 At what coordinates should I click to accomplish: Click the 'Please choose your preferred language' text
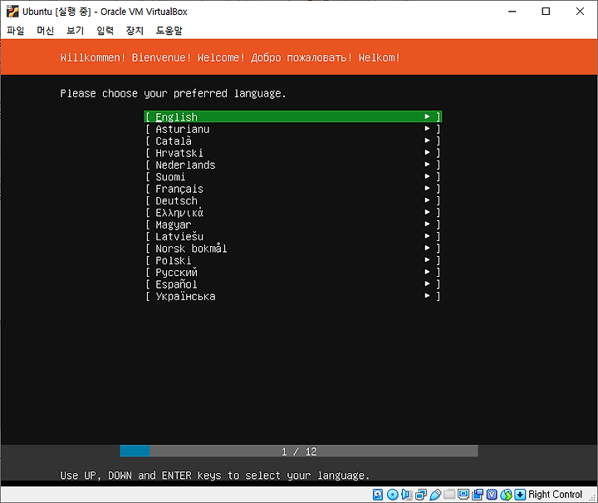pos(173,93)
